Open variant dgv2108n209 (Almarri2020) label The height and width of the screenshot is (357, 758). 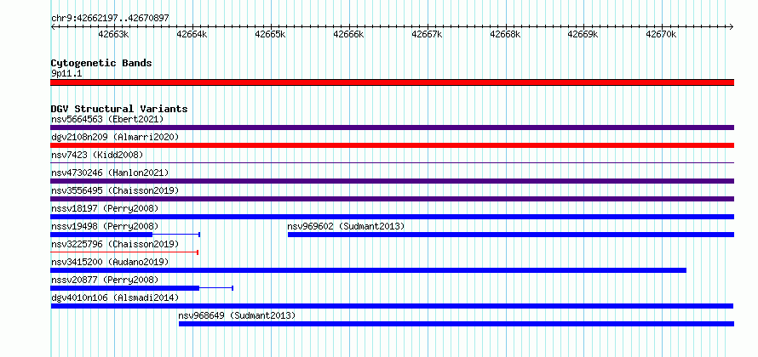tap(115, 137)
